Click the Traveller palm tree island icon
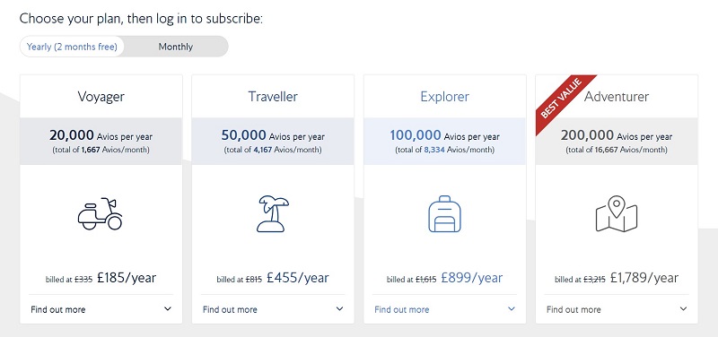718x337 pixels. [x=273, y=213]
